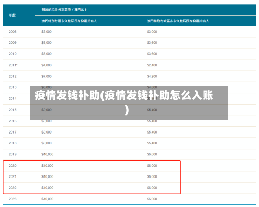This screenshot has width=259, height=207.
Task: Select the $10,000 amount in the 2019 row
Action: pyautogui.click(x=48, y=154)
